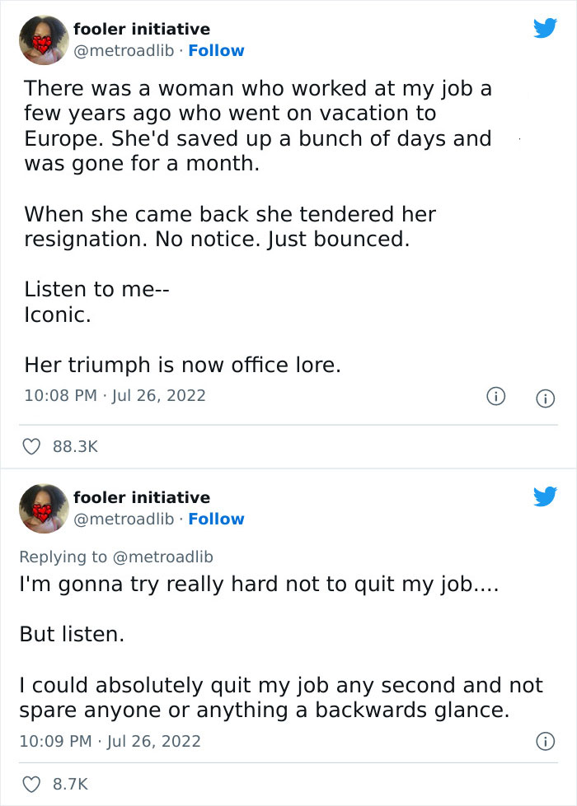Screen dimensions: 577x806
Task: Click the profile avatar on the reply tweet
Action: point(43,508)
